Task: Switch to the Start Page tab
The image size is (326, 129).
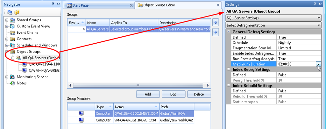Action: point(99,5)
